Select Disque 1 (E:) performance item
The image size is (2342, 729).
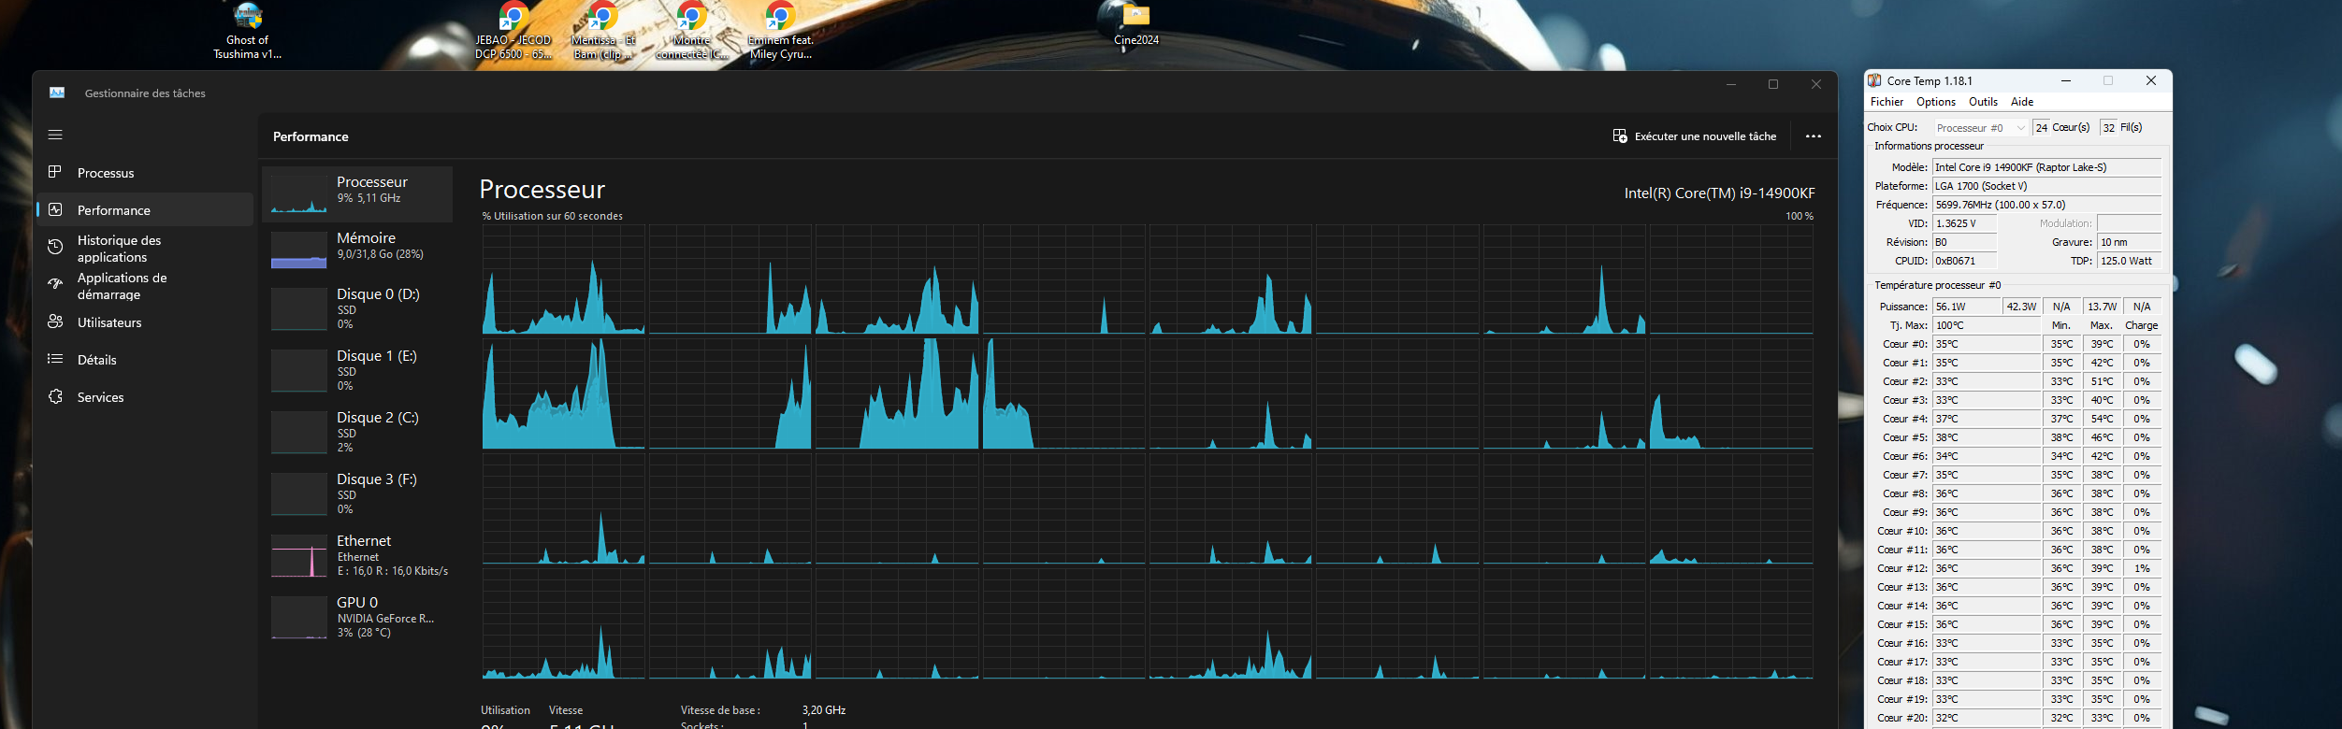coord(357,370)
